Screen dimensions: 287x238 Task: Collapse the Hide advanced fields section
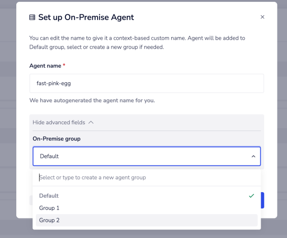click(x=59, y=122)
